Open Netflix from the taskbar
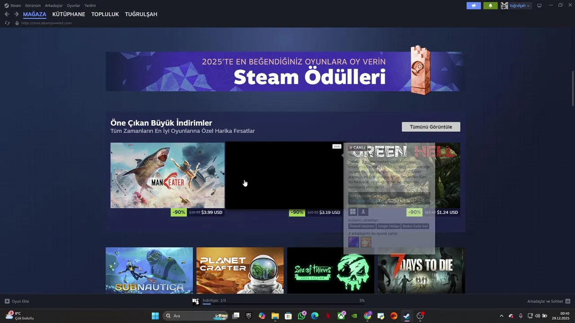This screenshot has height=323, width=575. coord(328,316)
